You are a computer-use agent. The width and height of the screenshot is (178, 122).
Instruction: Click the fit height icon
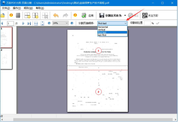click(42, 23)
